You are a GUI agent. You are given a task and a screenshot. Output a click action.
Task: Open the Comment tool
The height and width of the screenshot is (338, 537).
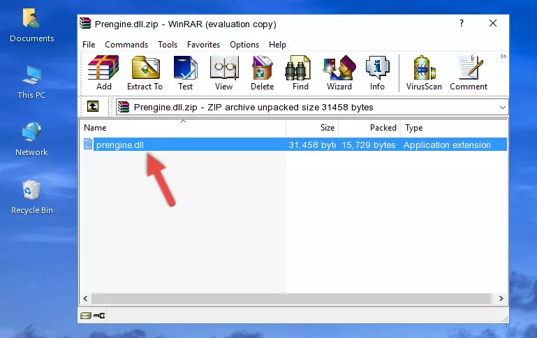tap(469, 73)
